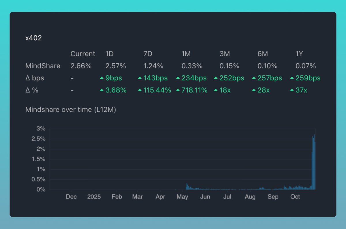Screen dimensions: 346x229
Task: Click the up arrow next to 259bps
Action: [x=292, y=78]
